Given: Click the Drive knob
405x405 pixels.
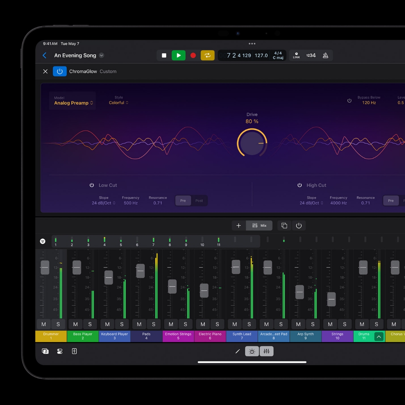Looking at the screenshot, I should tap(252, 143).
